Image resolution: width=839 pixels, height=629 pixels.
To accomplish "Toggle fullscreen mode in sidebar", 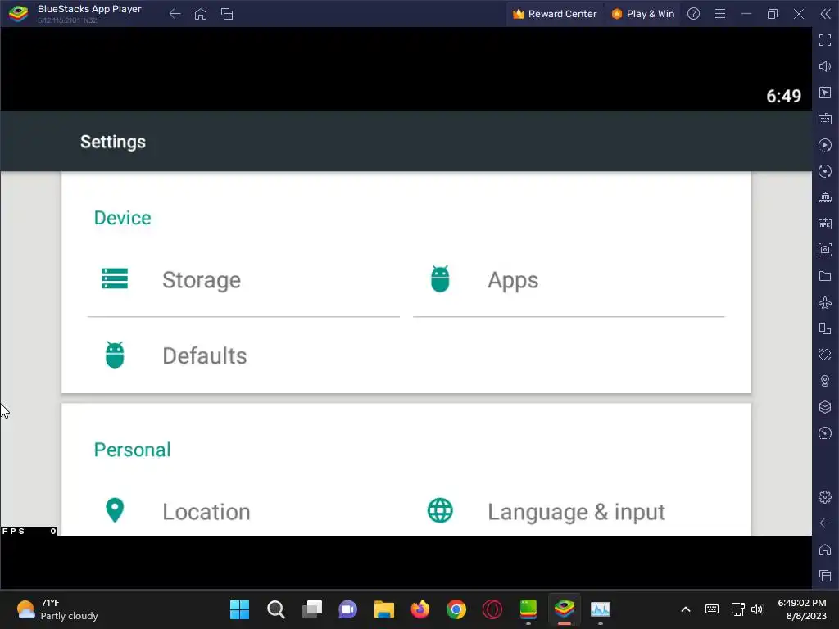I will tap(825, 40).
